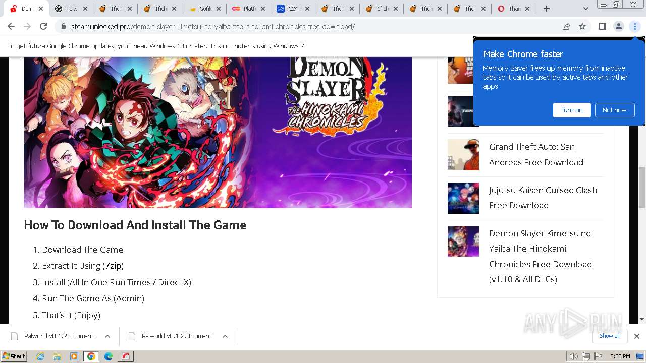Close the C24 tab
The height and width of the screenshot is (363, 646).
306,9
